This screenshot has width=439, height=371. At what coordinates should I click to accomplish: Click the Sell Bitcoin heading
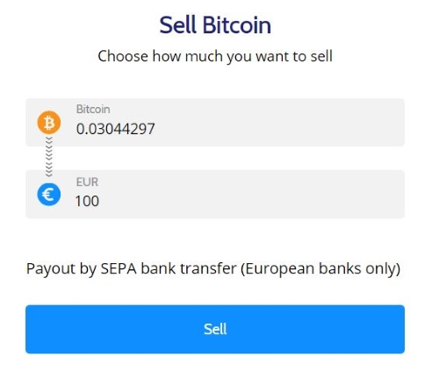[x=215, y=25]
